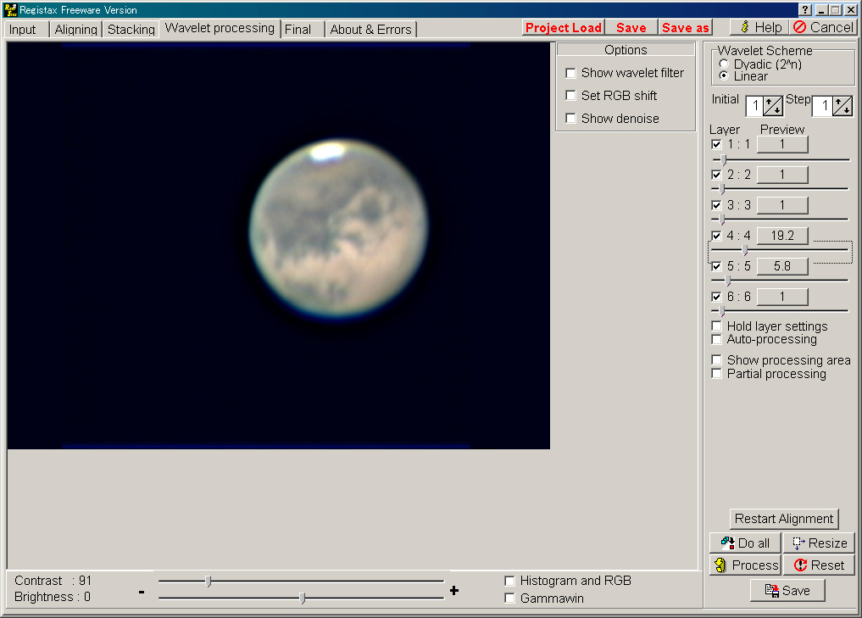Select the Dyadic (2^n) wavelet scheme
This screenshot has height=618, width=862.
tap(723, 64)
